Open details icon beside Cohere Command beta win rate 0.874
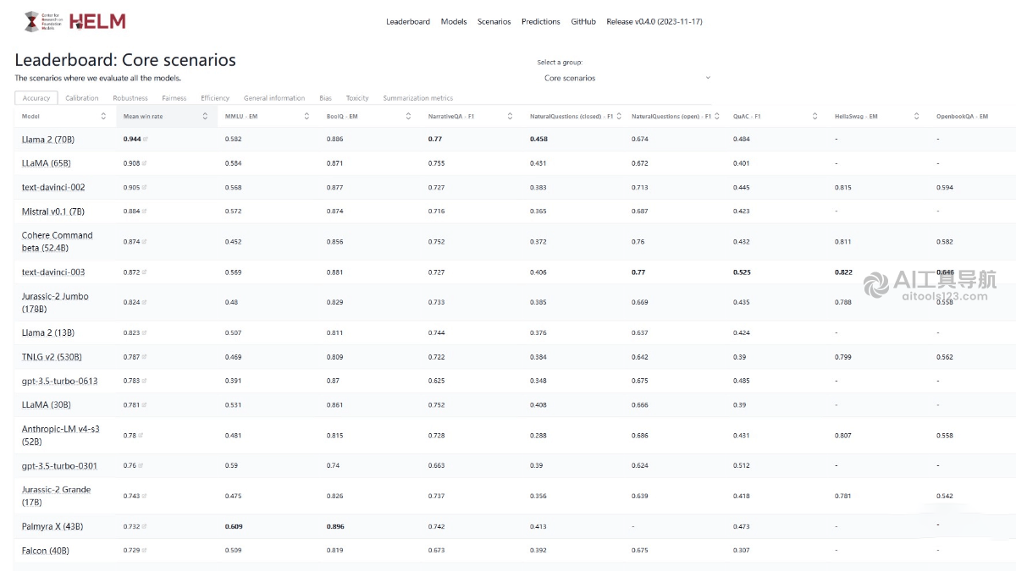Screen dimensions: 1016x571 [146, 242]
